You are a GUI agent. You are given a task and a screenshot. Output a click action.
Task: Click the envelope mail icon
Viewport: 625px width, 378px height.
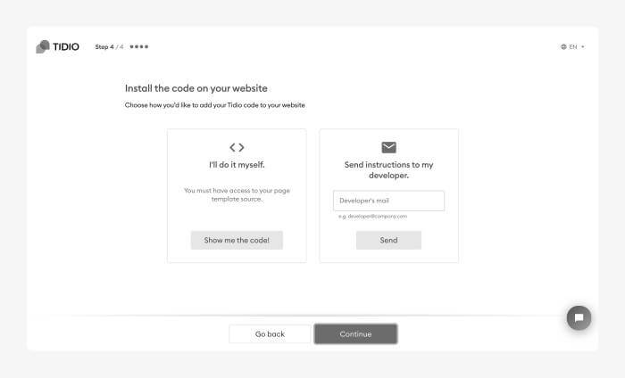pyautogui.click(x=388, y=147)
